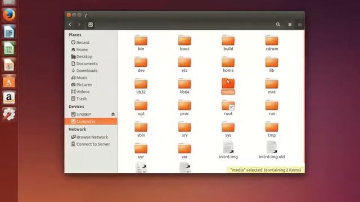Go back with the back arrow
Image resolution: width=360 pixels, height=202 pixels.
click(x=70, y=24)
